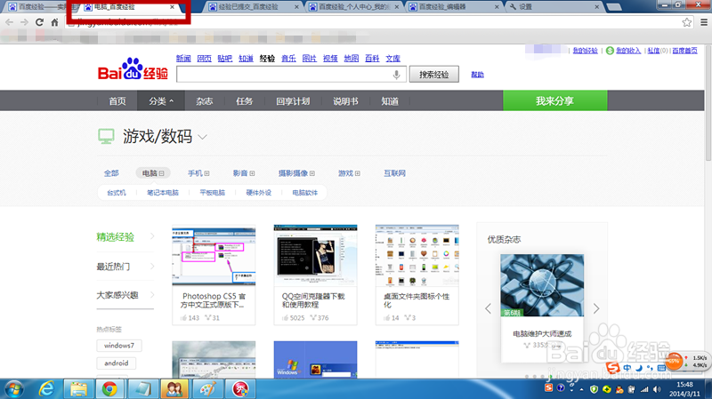Open the 帮助 help link
The height and width of the screenshot is (399, 712).
[x=477, y=75]
